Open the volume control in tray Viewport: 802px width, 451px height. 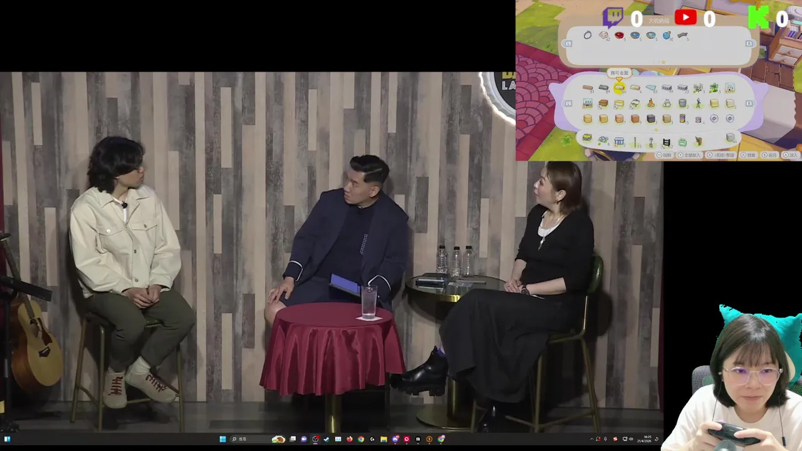click(x=631, y=439)
